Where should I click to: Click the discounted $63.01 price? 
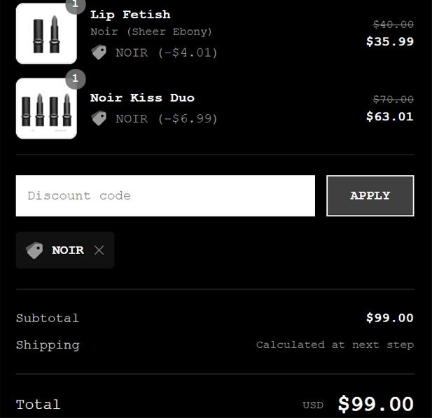[390, 116]
